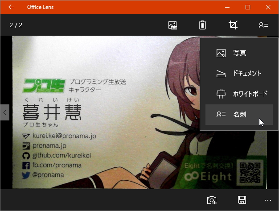279x211 pixels.
Task: Choose the ホワイトボード (whiteboard) mode
Action: tap(239, 94)
